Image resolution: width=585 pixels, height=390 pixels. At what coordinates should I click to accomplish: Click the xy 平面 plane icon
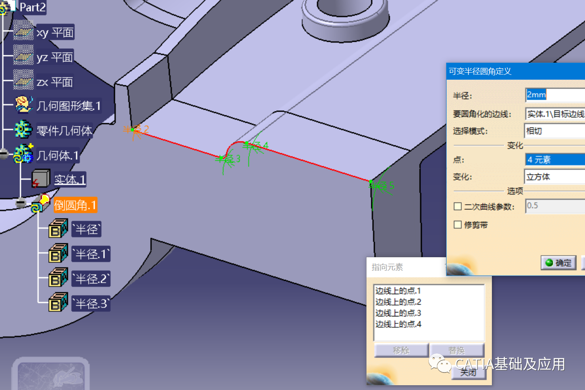pos(23,30)
